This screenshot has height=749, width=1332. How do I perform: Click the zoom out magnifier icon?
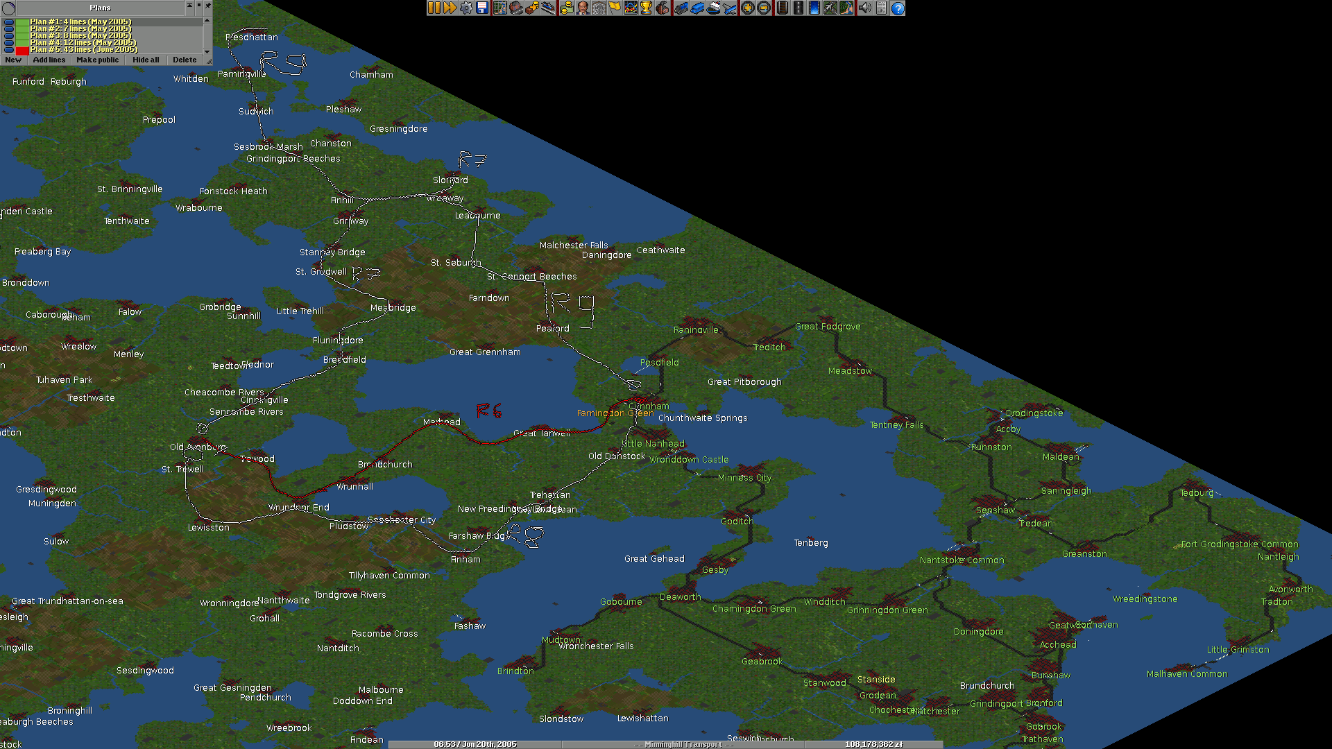pos(763,8)
